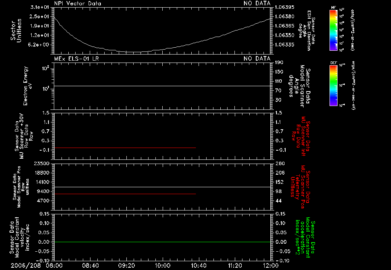Viewport: 391px width, 270px height.
Task: Click the 10:40 time tick label
Action: [199, 265]
